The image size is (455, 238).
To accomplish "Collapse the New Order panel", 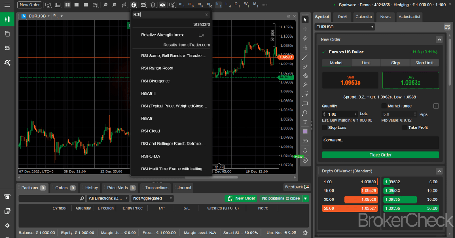I will [439, 39].
